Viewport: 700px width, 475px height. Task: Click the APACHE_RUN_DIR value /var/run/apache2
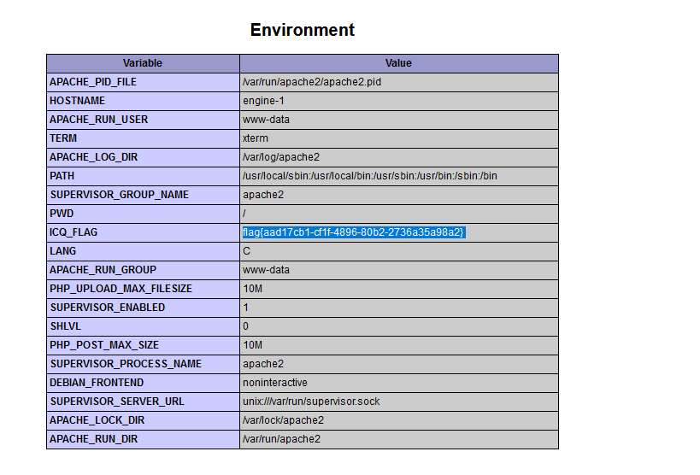281,439
